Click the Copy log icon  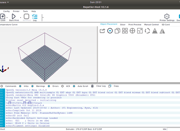click(x=110, y=86)
